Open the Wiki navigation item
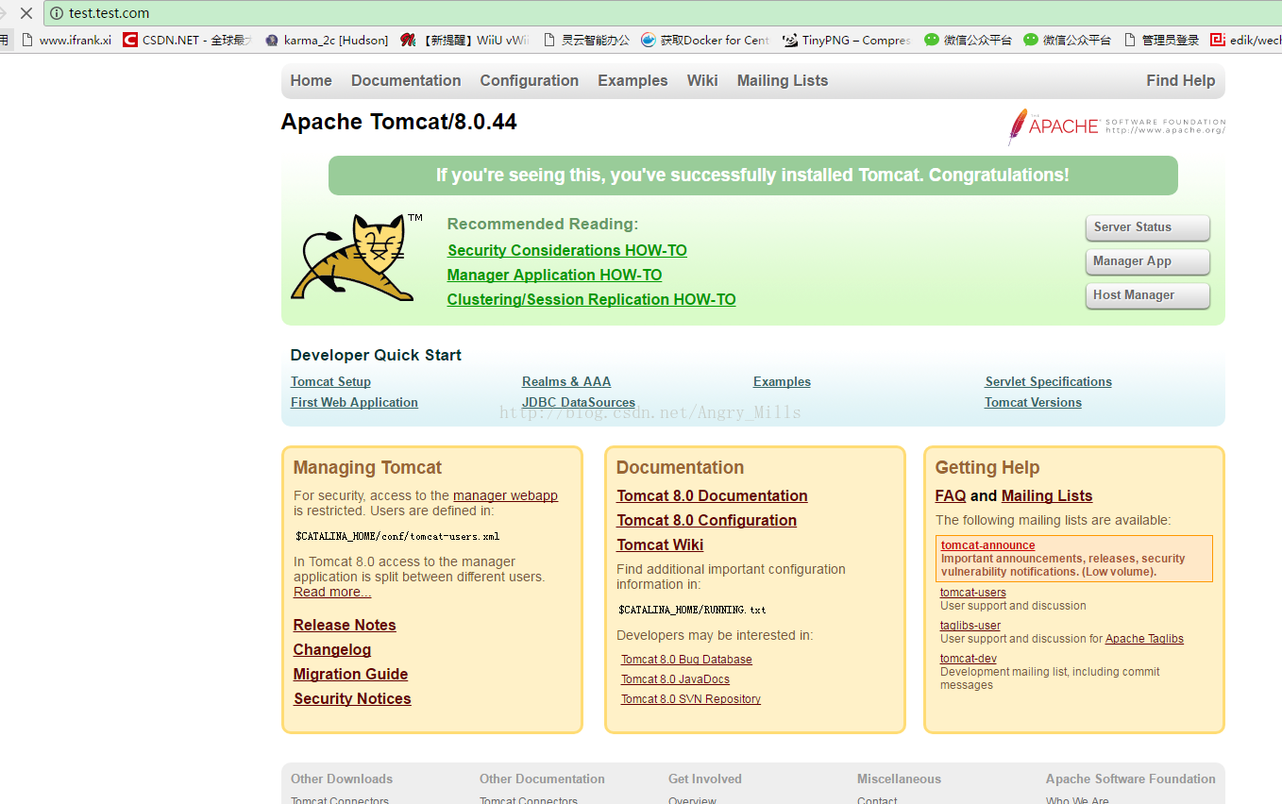The width and height of the screenshot is (1282, 804). 702,81
